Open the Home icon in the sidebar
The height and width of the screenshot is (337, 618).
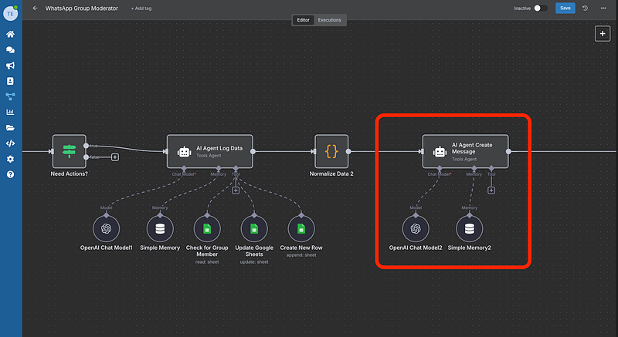point(10,35)
